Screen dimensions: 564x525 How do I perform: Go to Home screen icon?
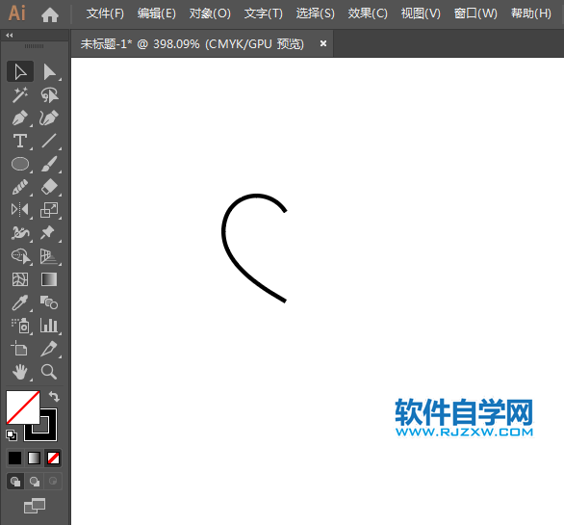pos(50,14)
